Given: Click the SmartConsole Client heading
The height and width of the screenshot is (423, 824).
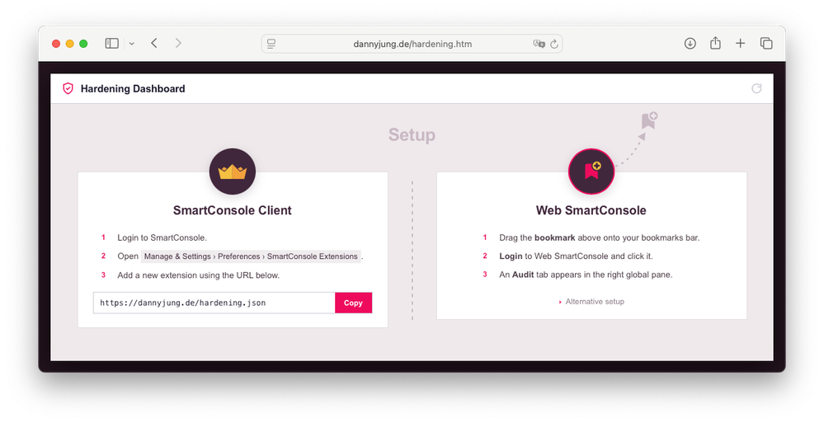Looking at the screenshot, I should [x=233, y=210].
